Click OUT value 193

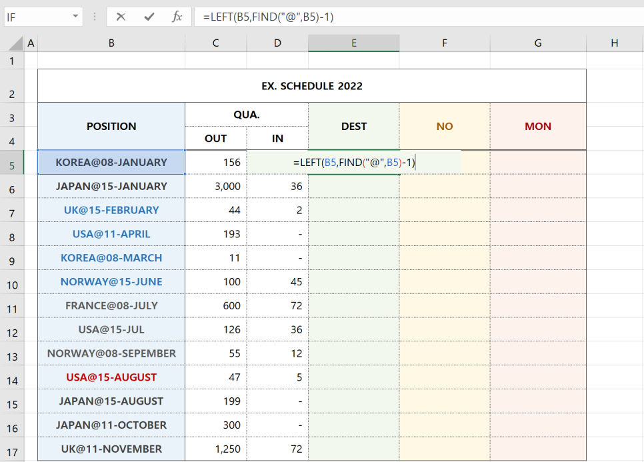tap(215, 234)
